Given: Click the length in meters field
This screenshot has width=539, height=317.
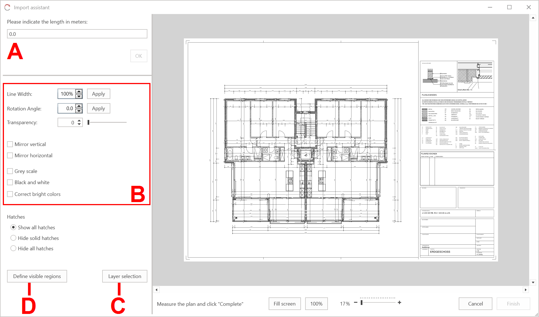Looking at the screenshot, I should tap(77, 34).
